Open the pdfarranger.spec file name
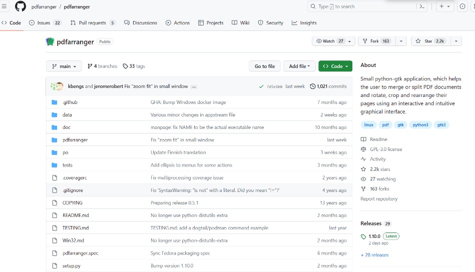 click(80, 253)
